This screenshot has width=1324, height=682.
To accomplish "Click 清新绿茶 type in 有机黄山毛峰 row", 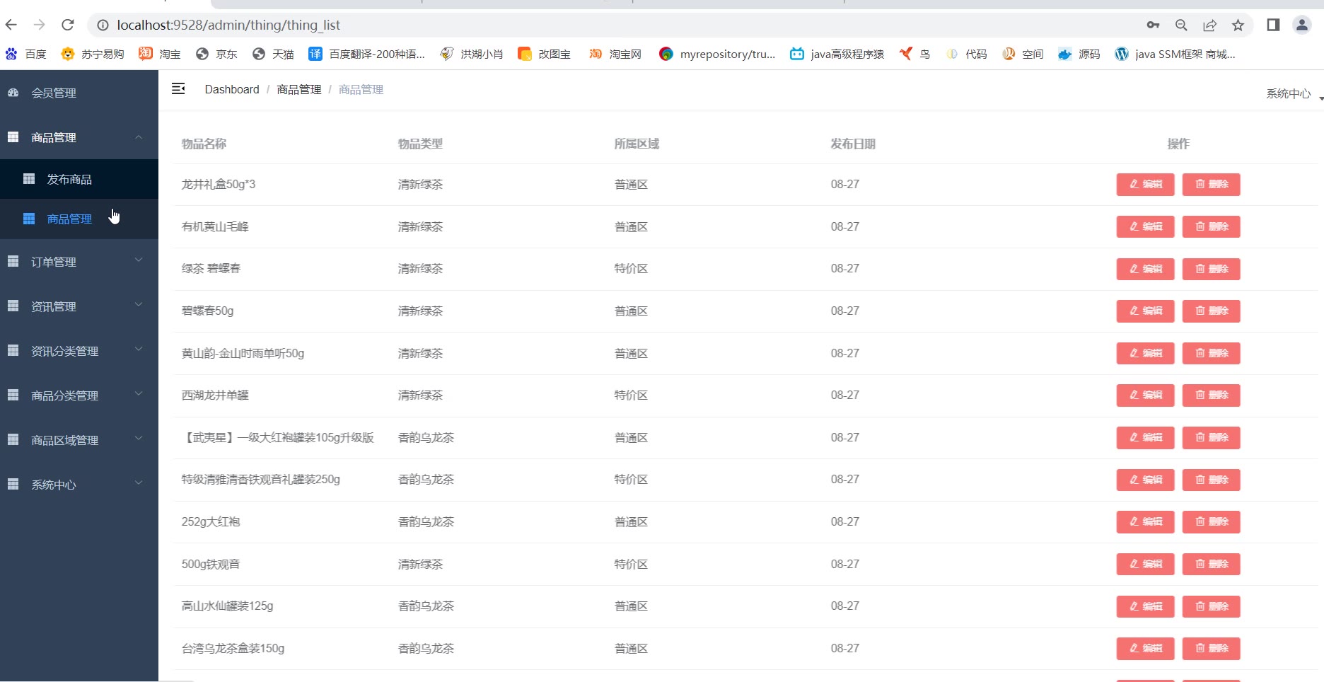I will pos(420,226).
